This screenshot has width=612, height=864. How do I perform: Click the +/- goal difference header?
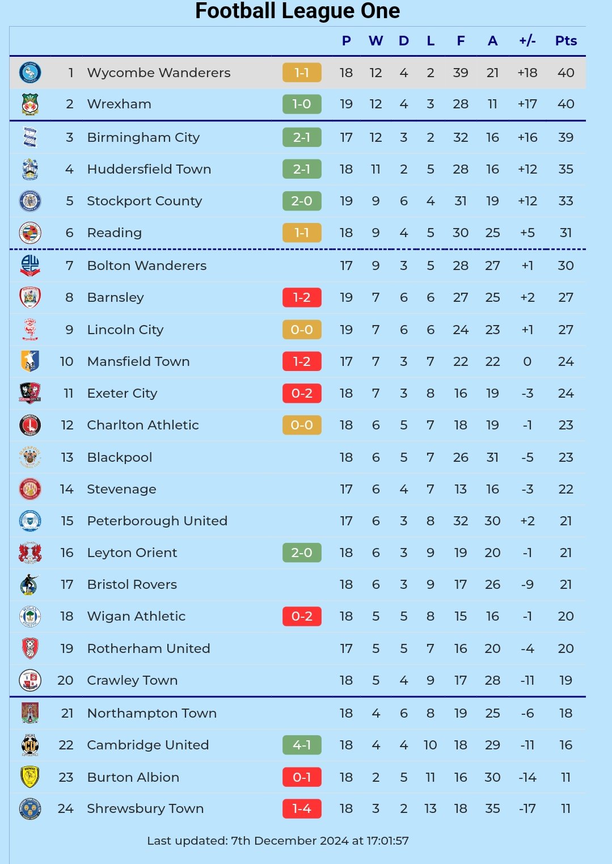(527, 41)
